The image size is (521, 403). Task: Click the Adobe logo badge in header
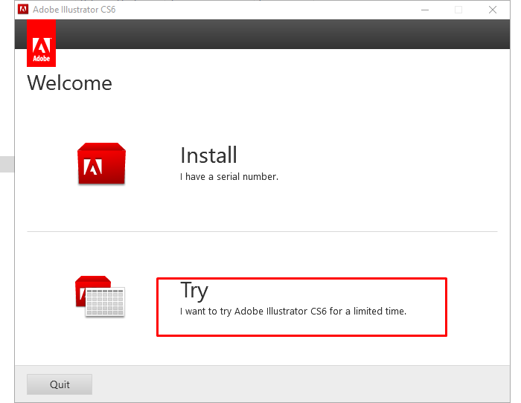coord(41,43)
